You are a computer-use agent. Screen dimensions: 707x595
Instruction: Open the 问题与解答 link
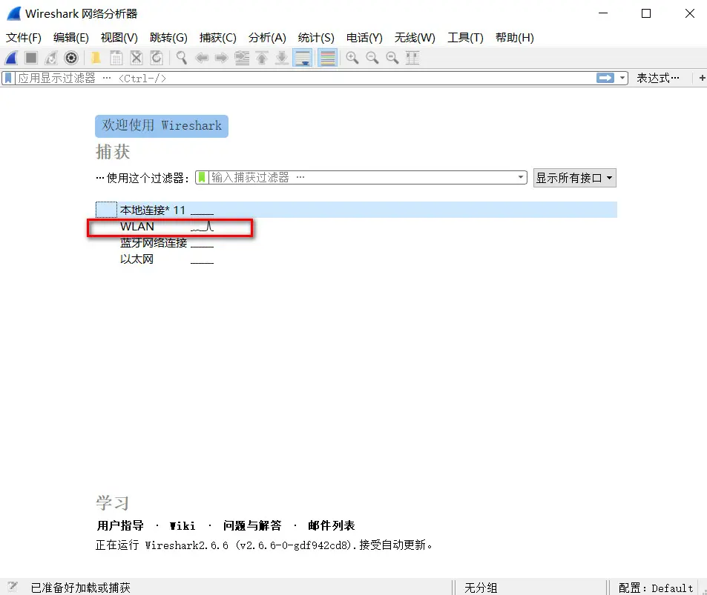[x=251, y=525]
